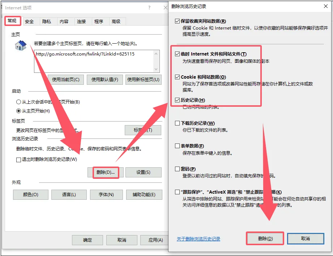Click the homepage URL text field
This screenshot has height=256, width=333.
click(x=93, y=61)
